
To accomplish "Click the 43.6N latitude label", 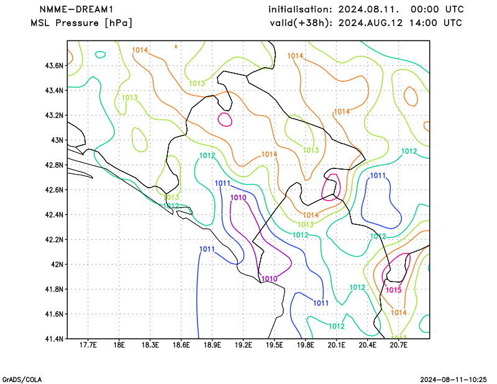I will (x=54, y=66).
